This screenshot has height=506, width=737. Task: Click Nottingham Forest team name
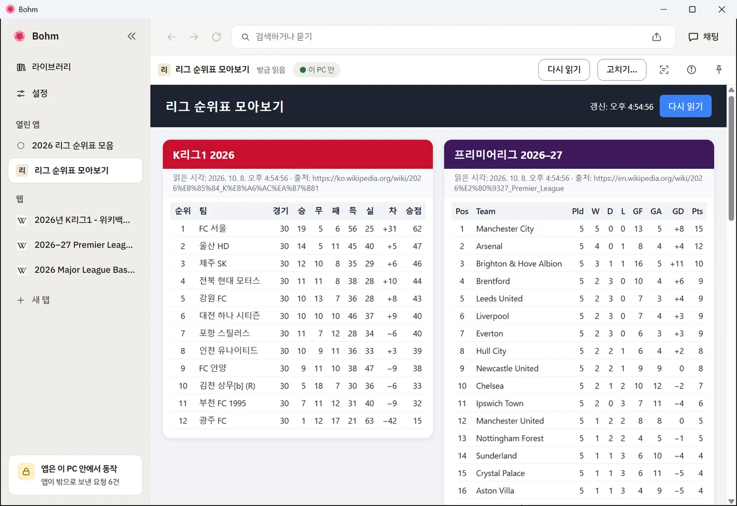(510, 438)
